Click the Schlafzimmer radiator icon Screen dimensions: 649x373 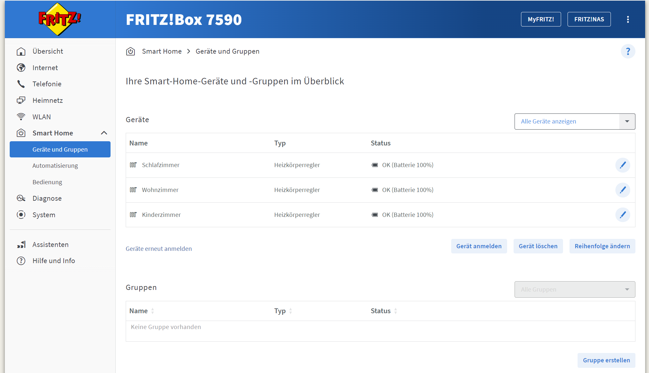pos(133,165)
